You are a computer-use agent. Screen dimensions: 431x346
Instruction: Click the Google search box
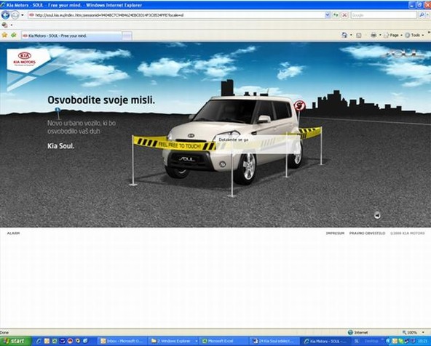point(384,15)
